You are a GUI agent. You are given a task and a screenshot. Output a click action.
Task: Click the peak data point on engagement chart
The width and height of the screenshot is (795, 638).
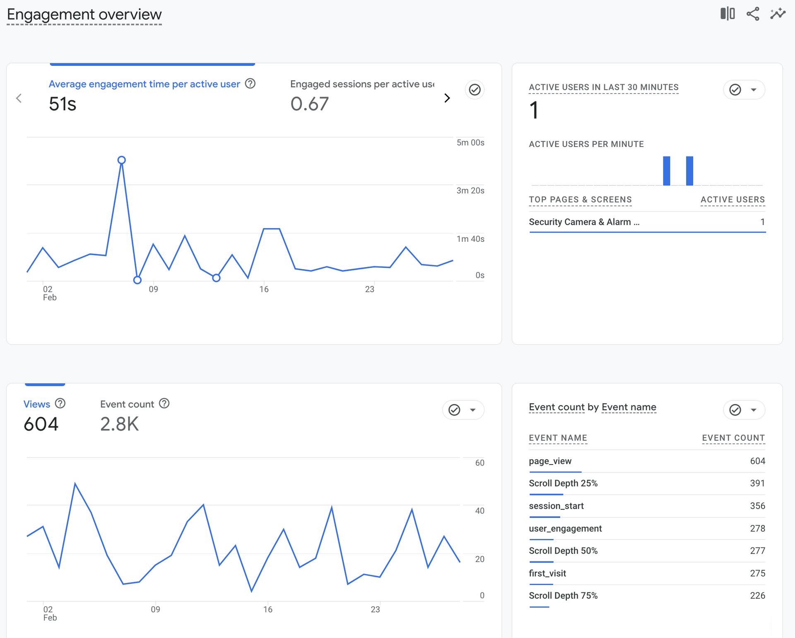click(x=121, y=160)
